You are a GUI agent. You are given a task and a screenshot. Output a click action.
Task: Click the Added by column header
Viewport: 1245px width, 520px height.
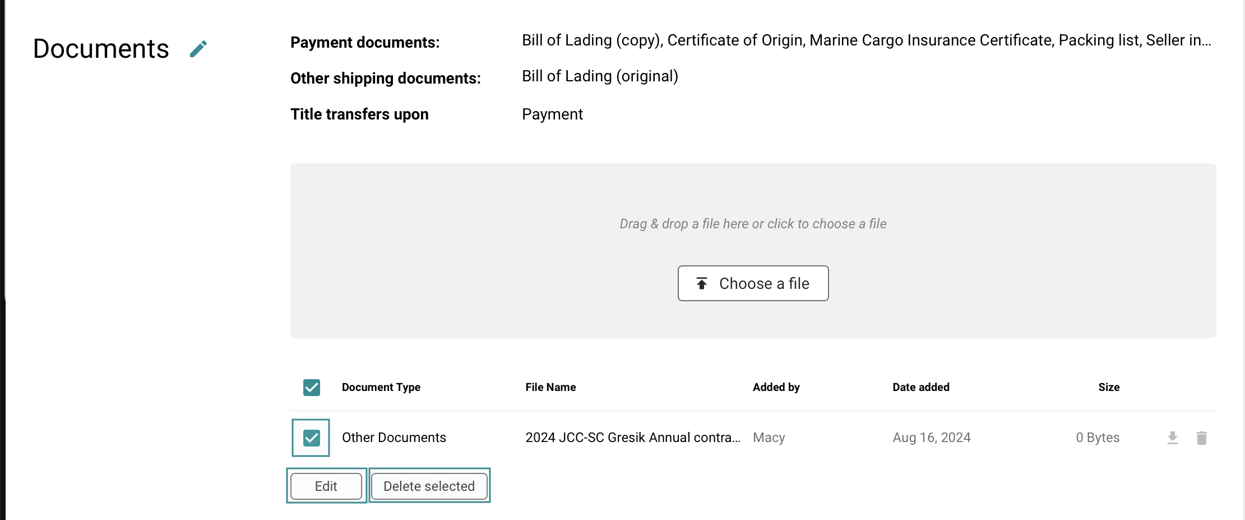[x=776, y=388]
